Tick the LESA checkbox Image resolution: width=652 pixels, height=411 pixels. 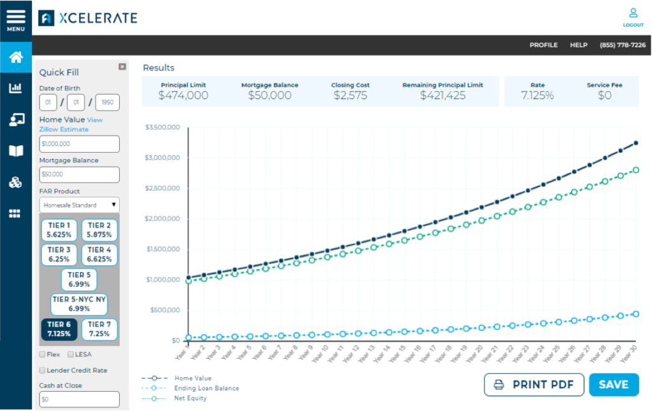click(71, 354)
